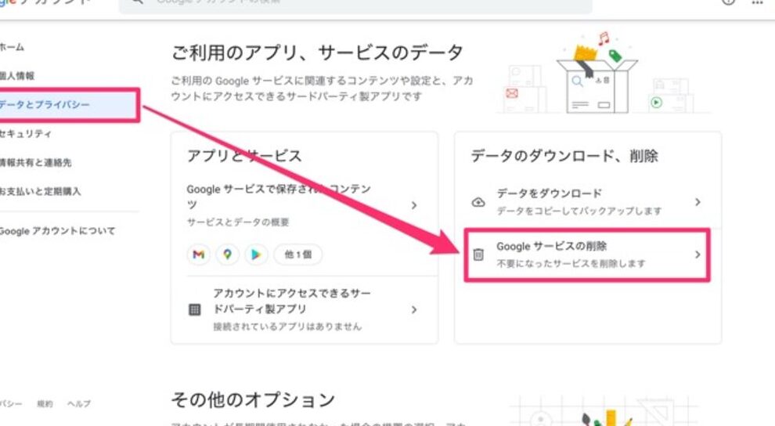
Task: Open データをダウンロード chevron arrow
Action: (697, 202)
